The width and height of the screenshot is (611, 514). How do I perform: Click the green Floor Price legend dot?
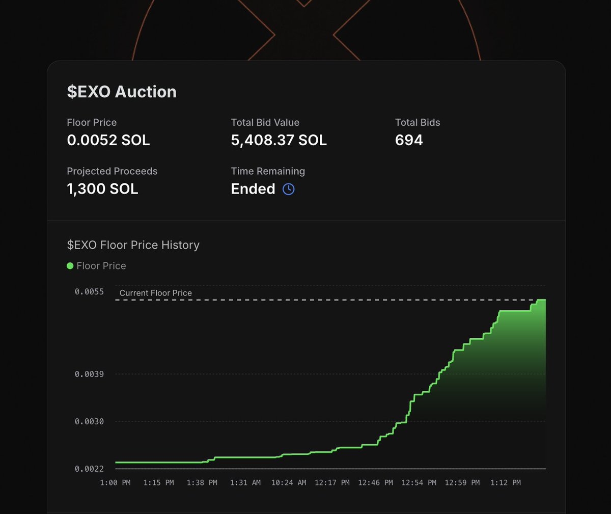click(70, 266)
